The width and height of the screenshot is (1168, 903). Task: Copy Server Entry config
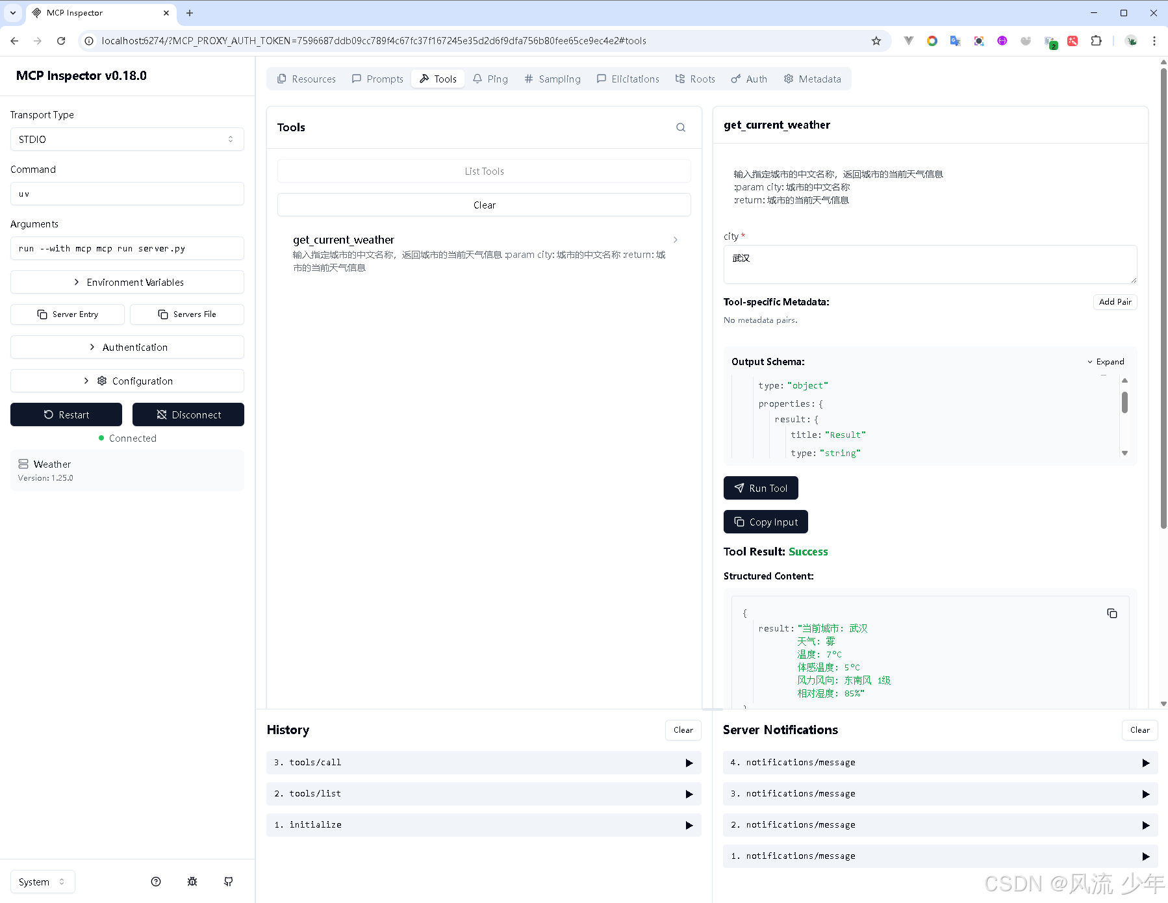pyautogui.click(x=68, y=314)
